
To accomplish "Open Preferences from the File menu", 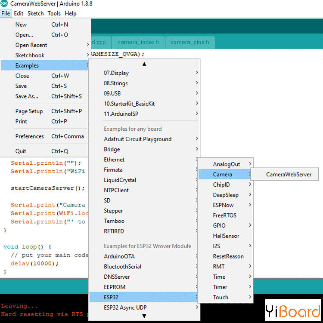I will pos(44,136).
